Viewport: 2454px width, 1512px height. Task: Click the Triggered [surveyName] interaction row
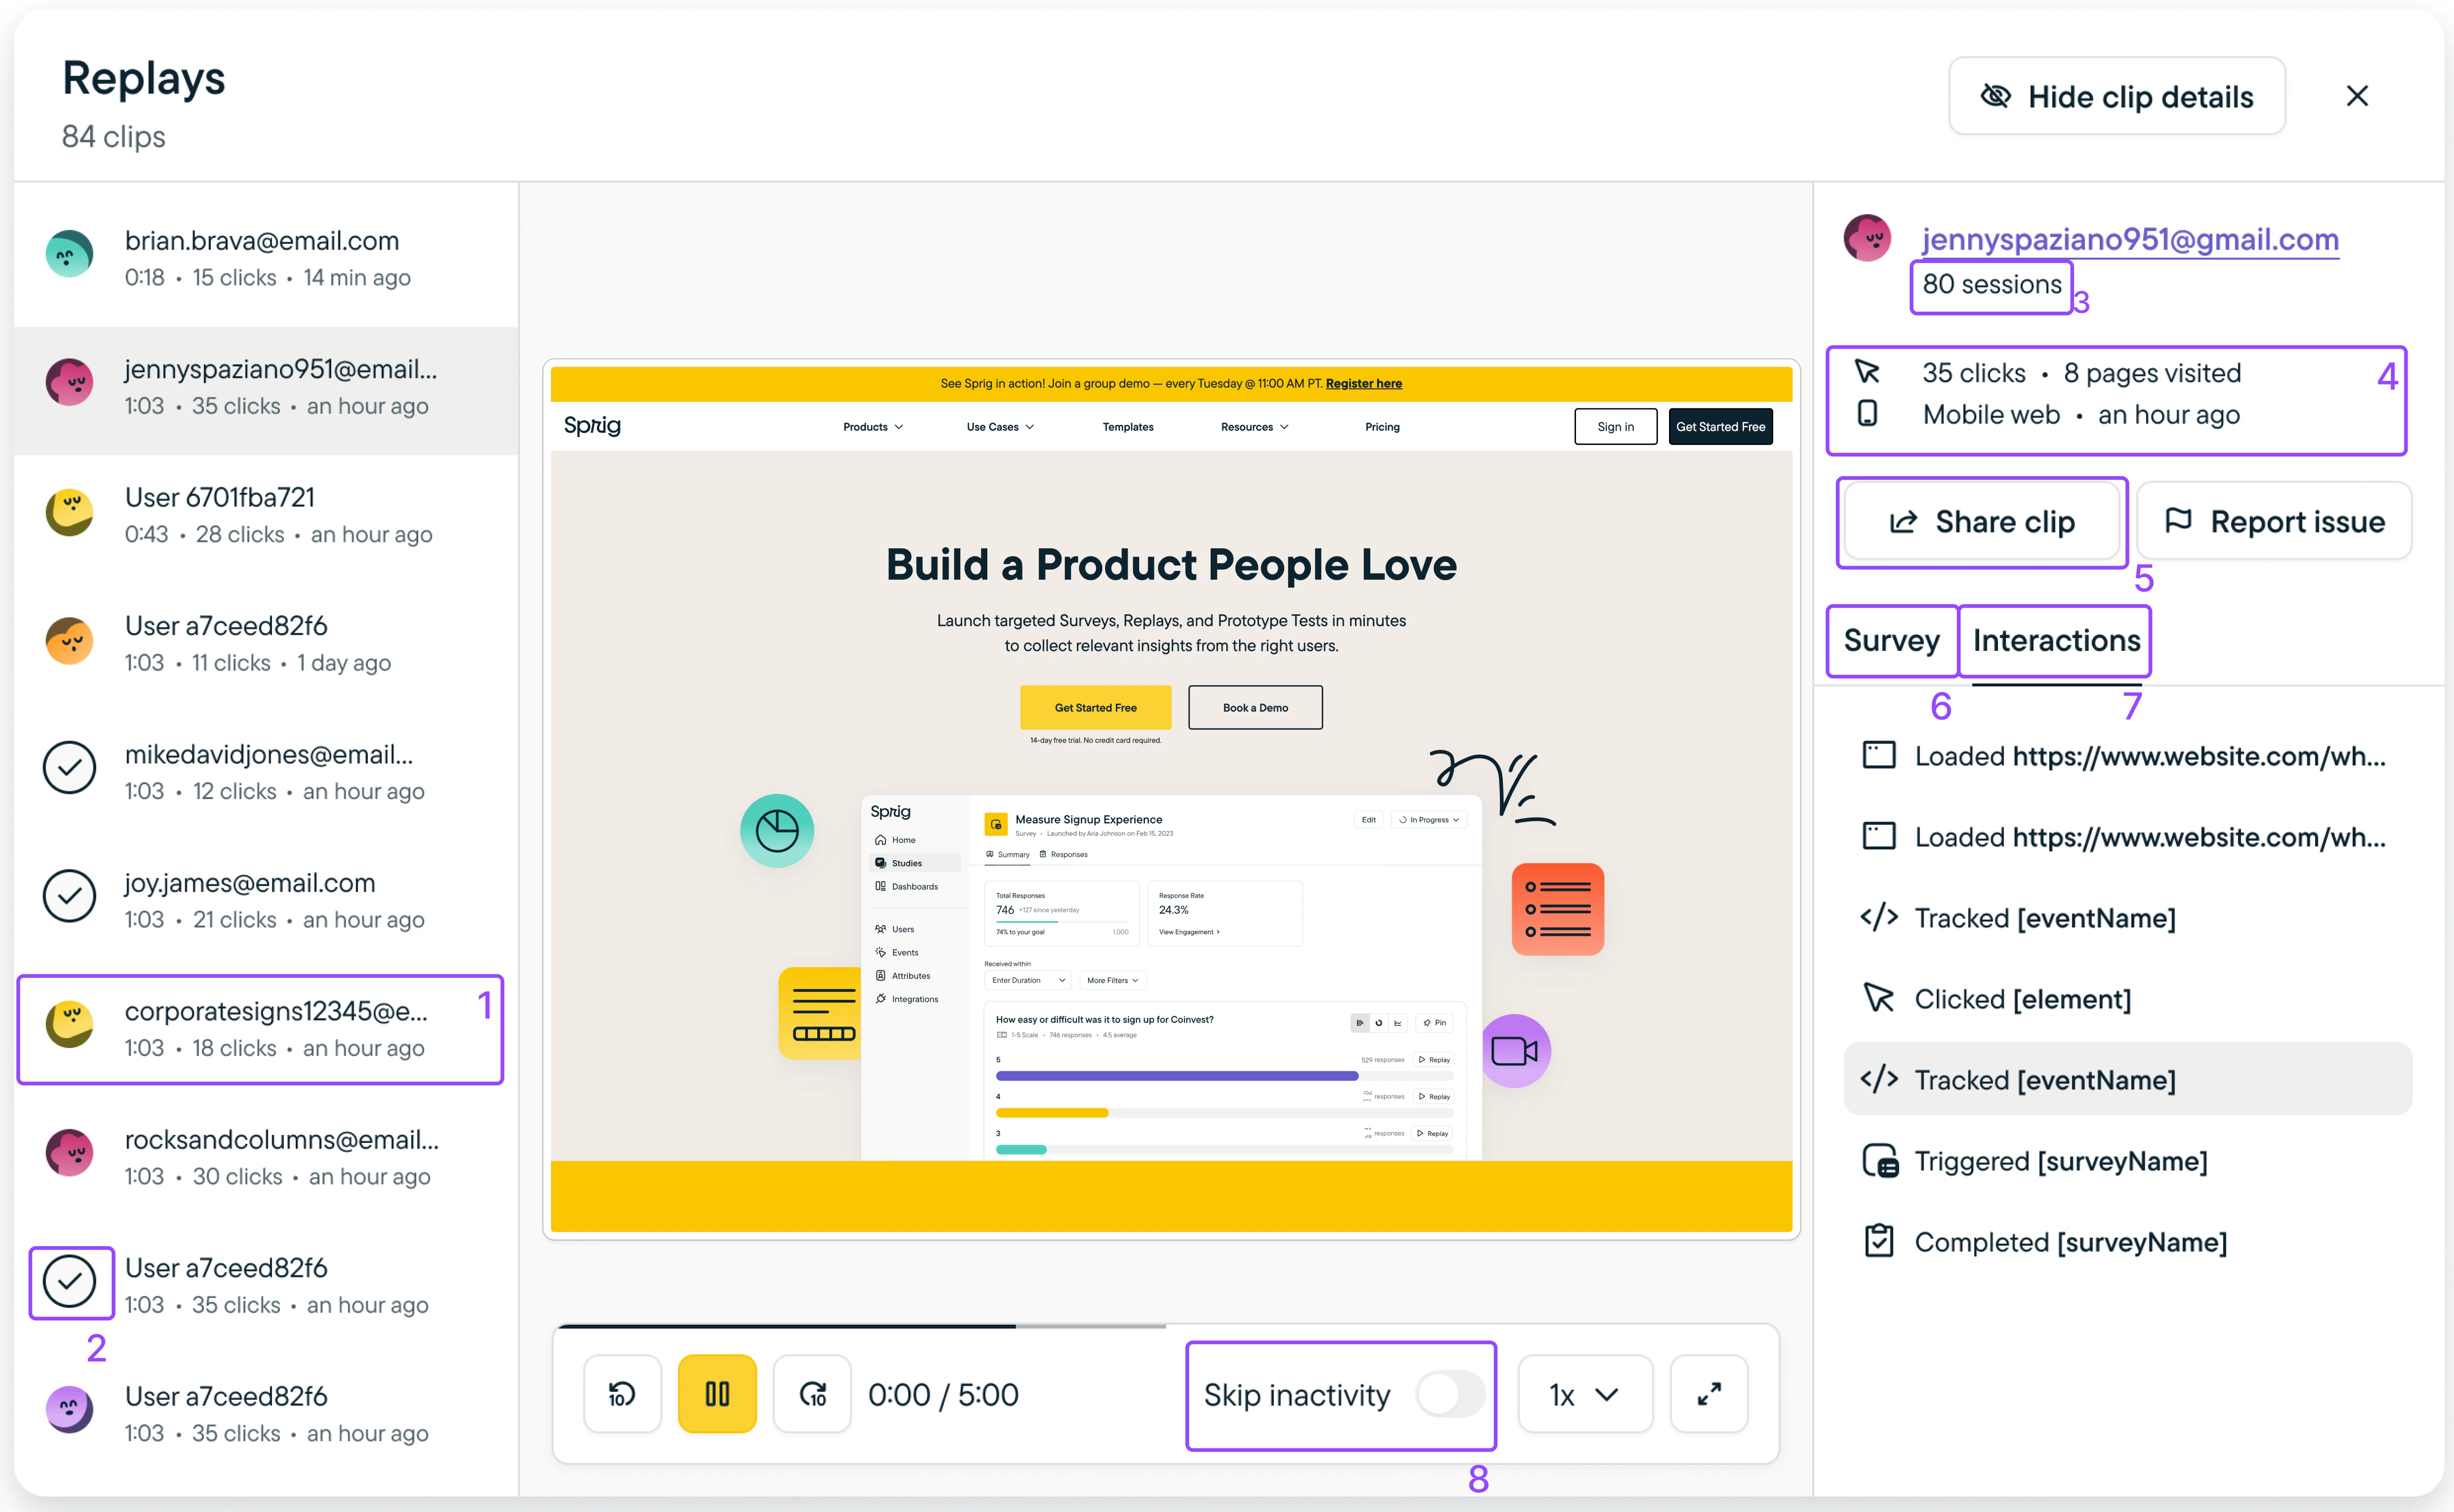pos(2128,1161)
